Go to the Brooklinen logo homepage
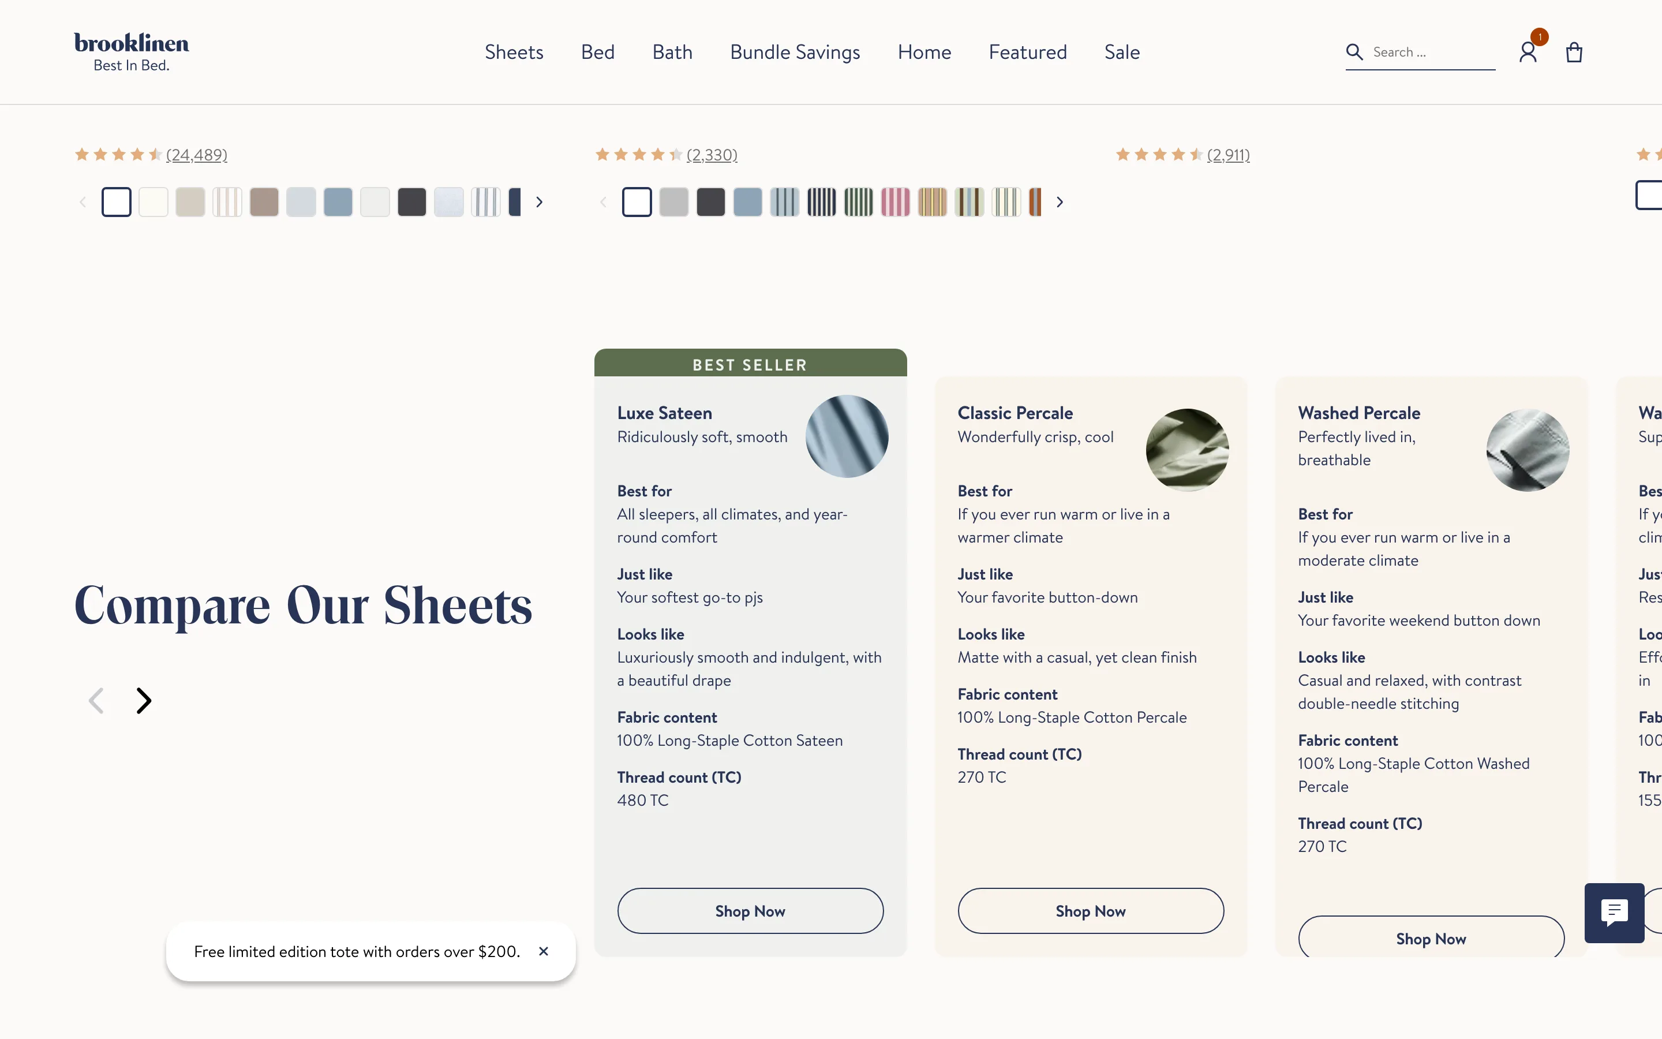This screenshot has height=1039, width=1662. (131, 51)
